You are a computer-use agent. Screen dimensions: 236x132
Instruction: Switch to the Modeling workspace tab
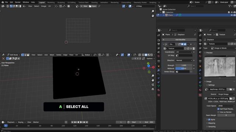point(51,3)
